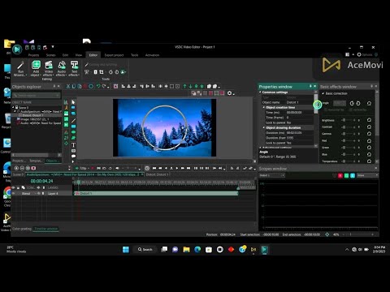This screenshot has height=292, width=390.
Task: Select the arrow pointer tool
Action: (x=73, y=102)
